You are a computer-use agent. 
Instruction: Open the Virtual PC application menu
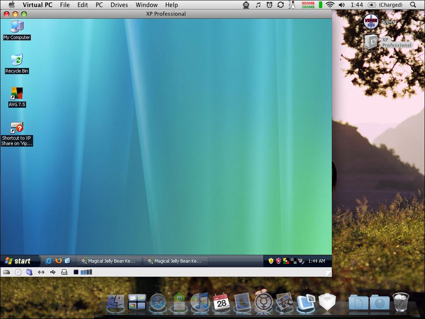(37, 5)
